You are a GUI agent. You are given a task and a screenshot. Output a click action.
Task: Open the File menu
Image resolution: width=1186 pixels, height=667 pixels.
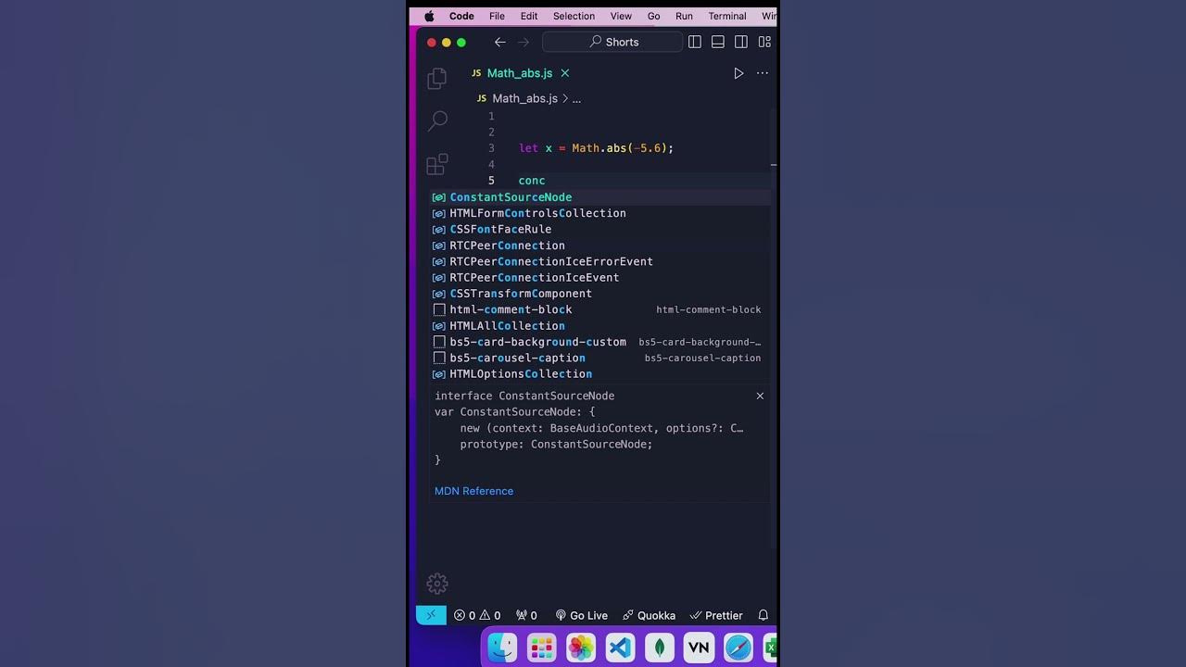(498, 16)
